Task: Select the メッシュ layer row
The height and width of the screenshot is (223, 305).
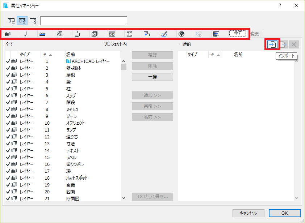Action: click(63, 110)
